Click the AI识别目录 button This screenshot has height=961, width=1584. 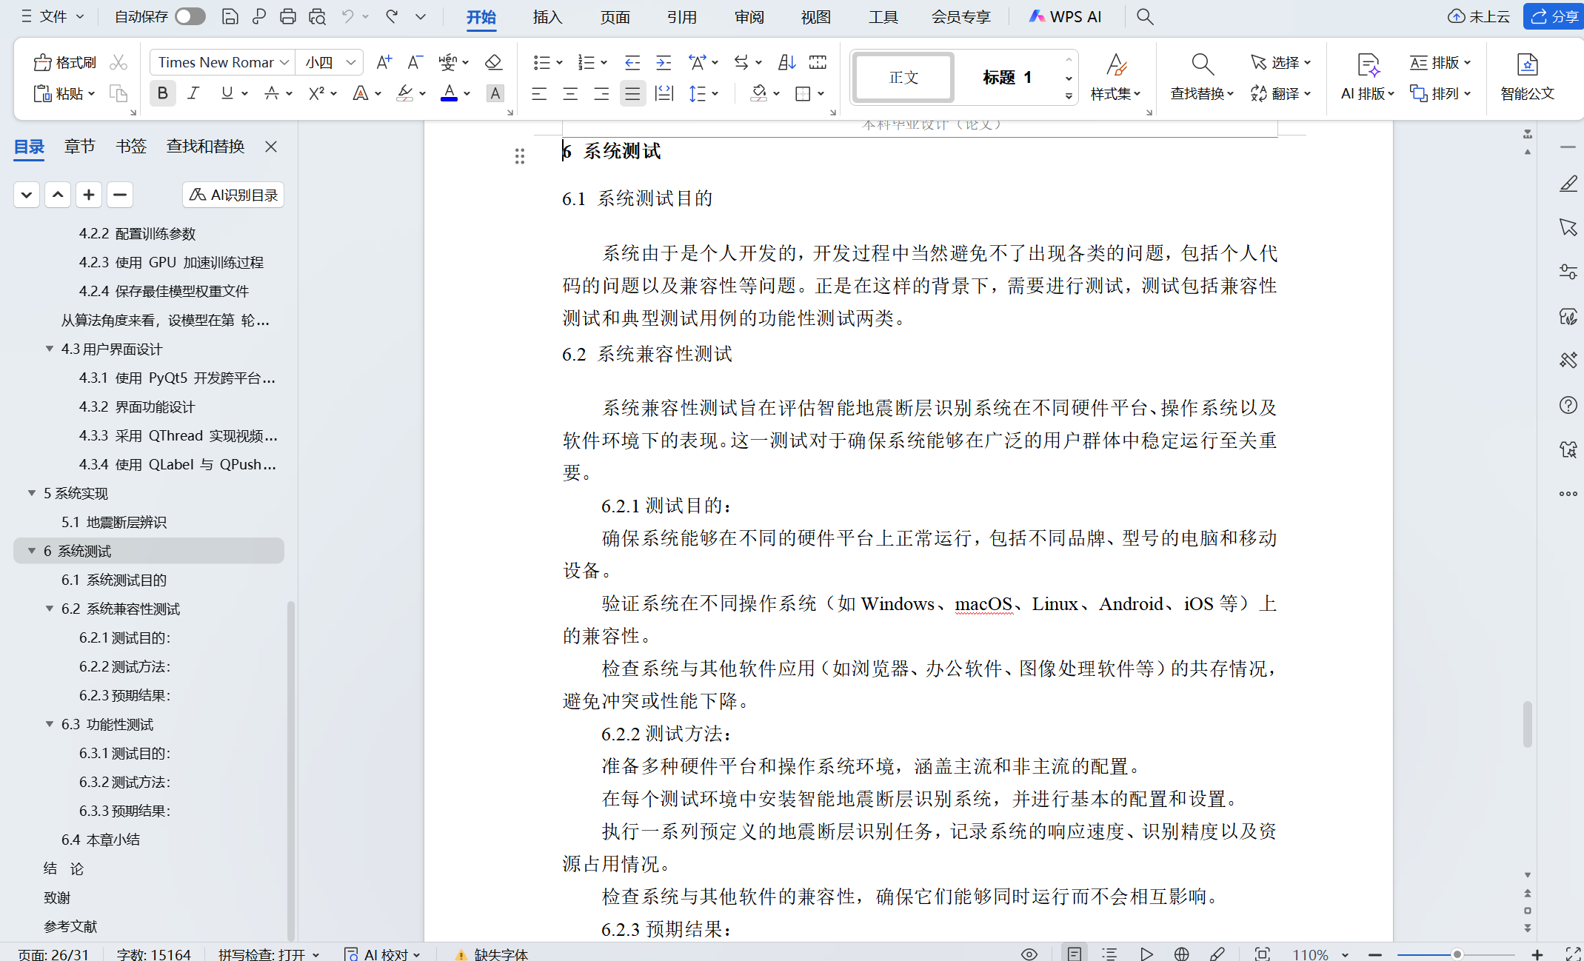pyautogui.click(x=233, y=195)
